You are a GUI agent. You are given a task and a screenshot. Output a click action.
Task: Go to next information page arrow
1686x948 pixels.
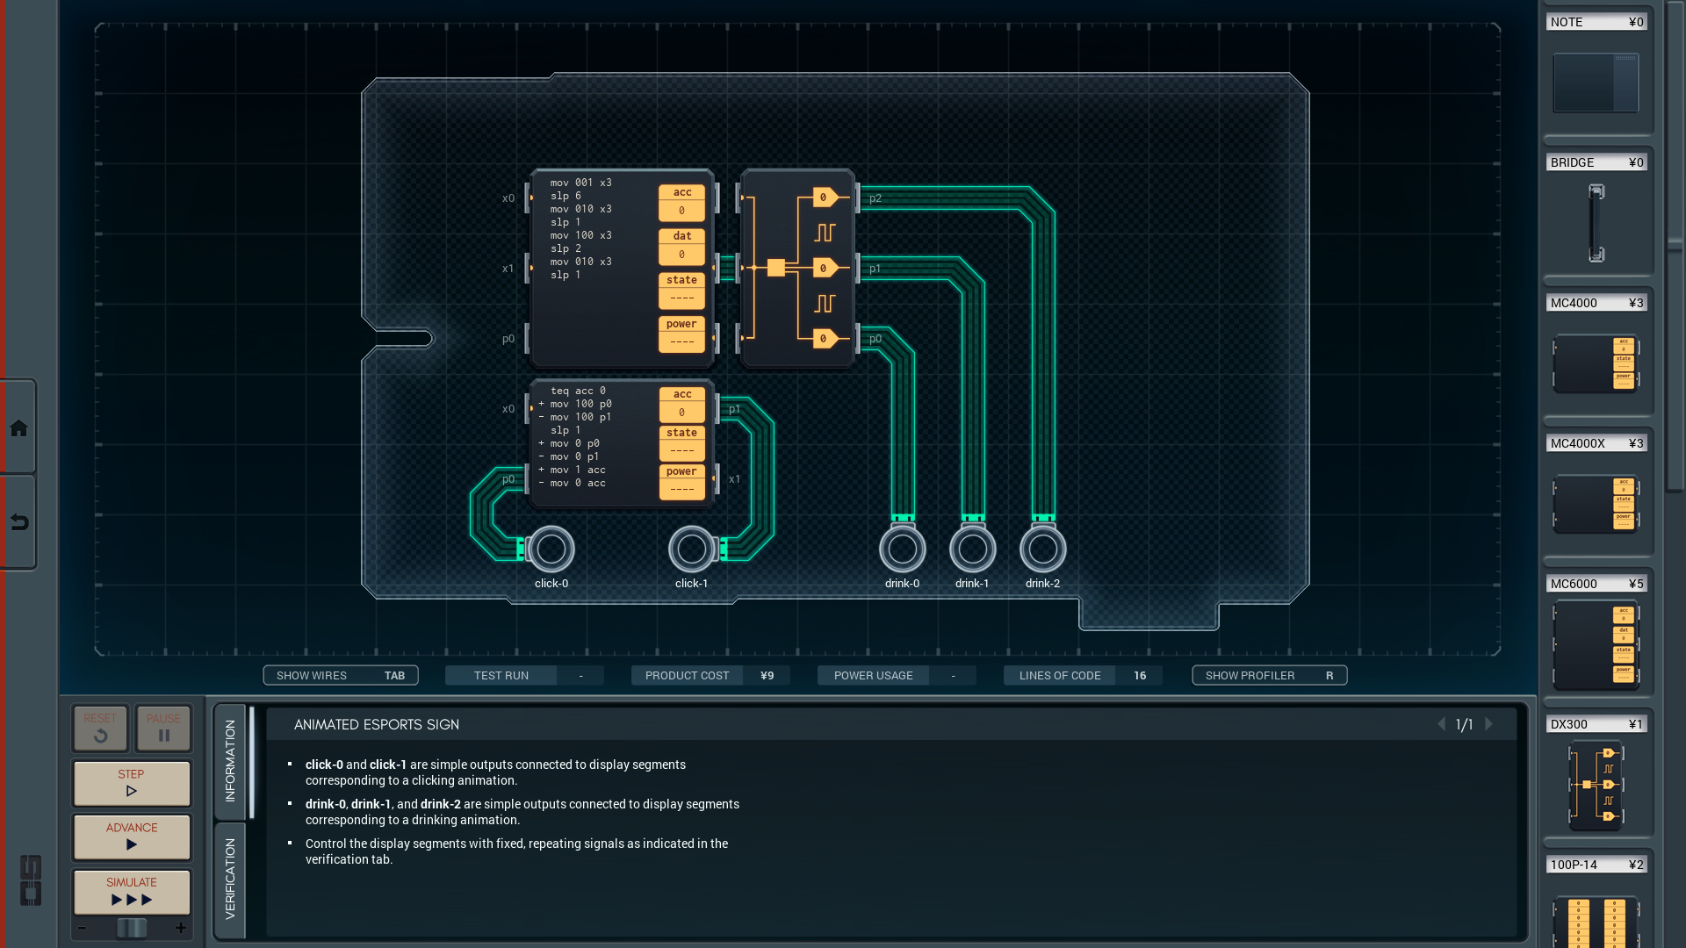click(1488, 724)
